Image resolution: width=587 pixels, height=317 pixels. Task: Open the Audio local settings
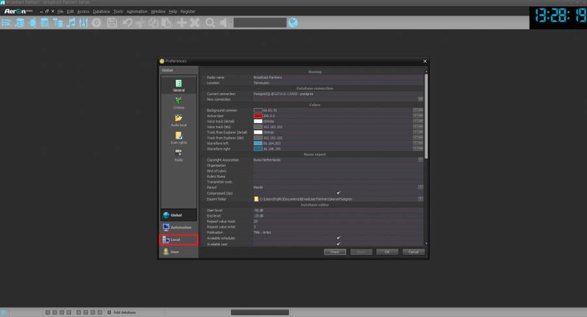[178, 120]
